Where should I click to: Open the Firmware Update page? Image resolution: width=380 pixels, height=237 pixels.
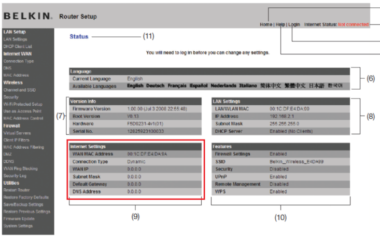[x=19, y=218]
